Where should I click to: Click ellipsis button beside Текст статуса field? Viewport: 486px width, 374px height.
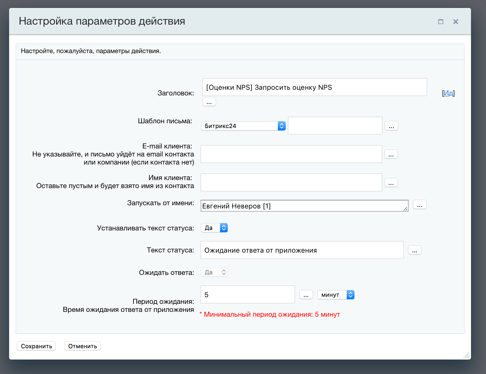(414, 250)
